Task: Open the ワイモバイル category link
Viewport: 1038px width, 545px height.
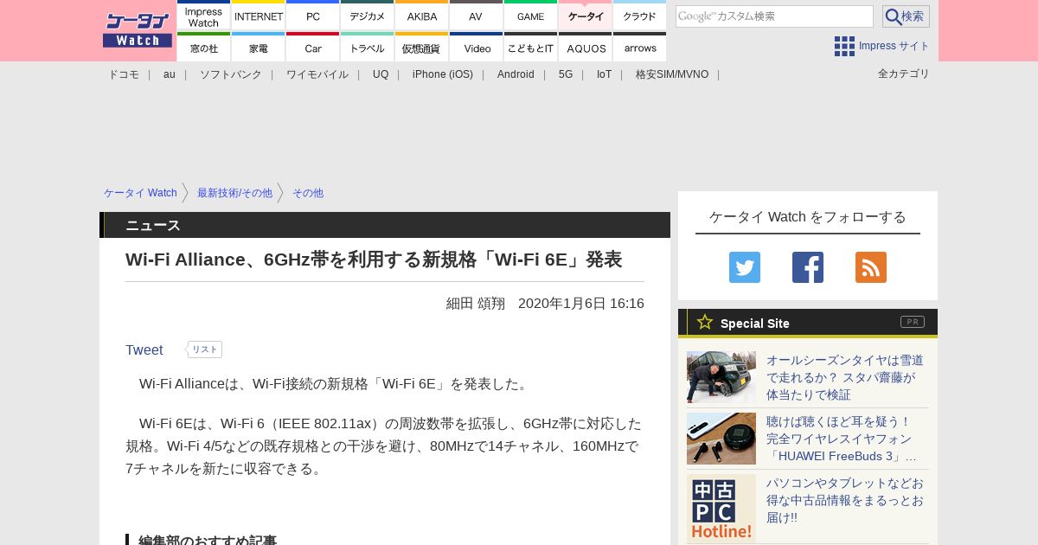Action: pos(317,74)
